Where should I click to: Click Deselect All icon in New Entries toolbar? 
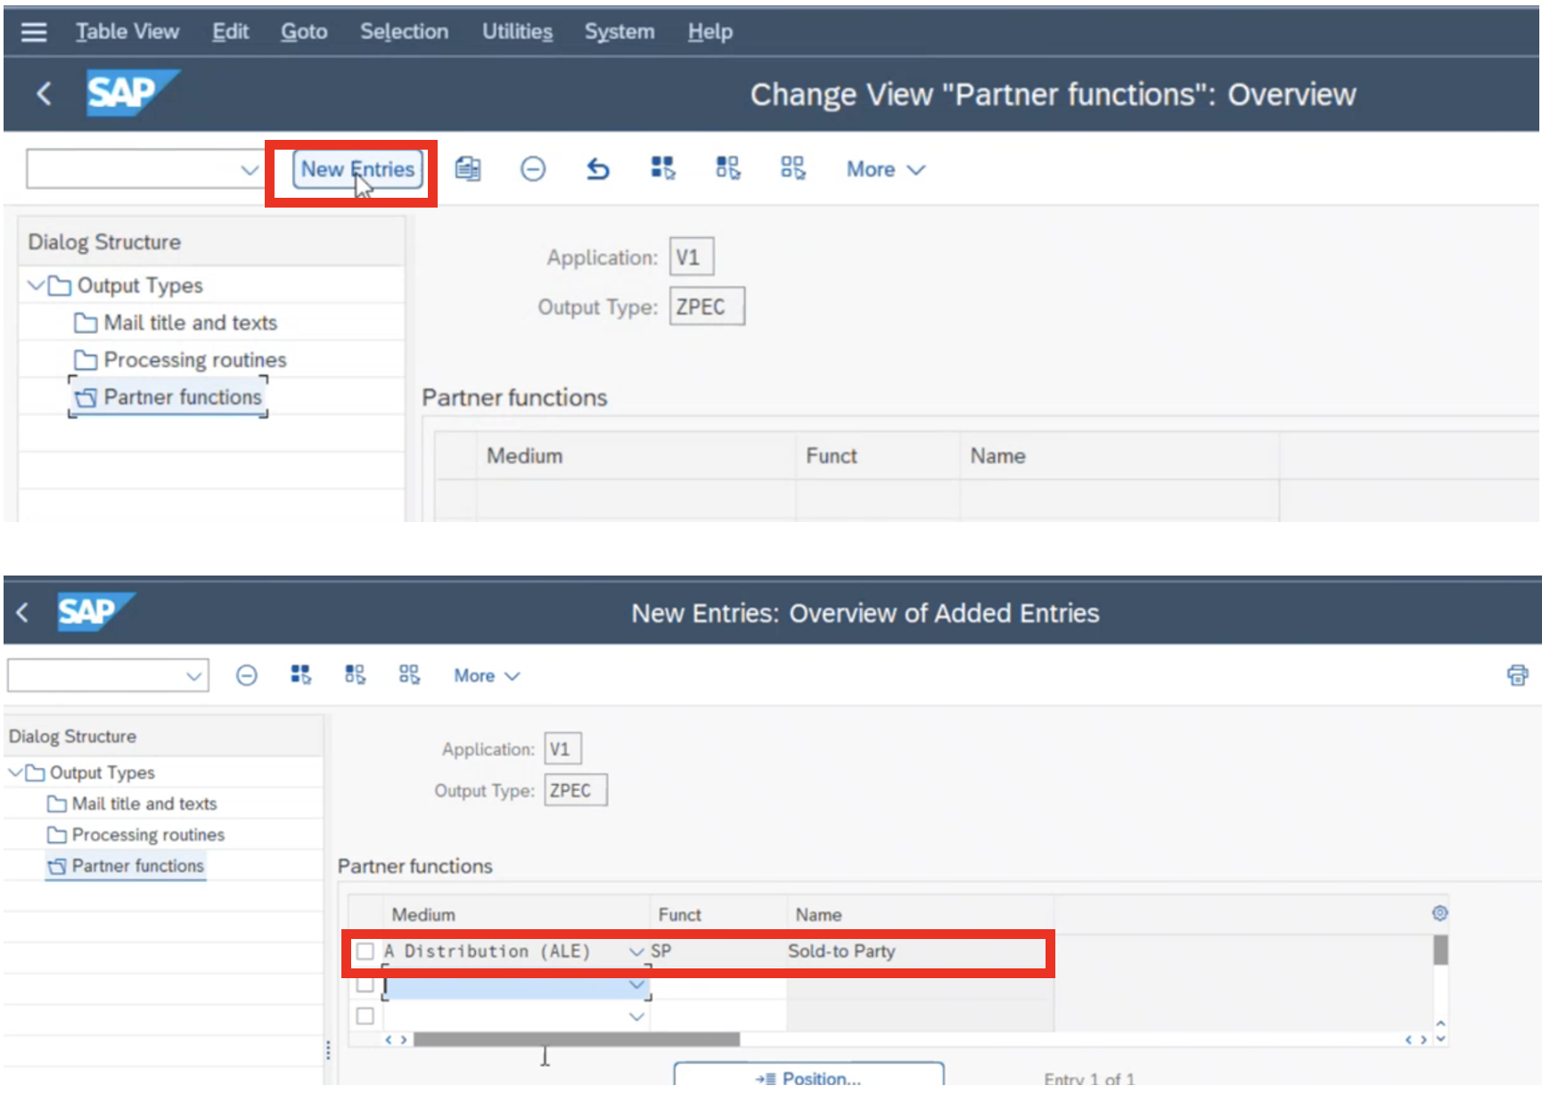409,674
